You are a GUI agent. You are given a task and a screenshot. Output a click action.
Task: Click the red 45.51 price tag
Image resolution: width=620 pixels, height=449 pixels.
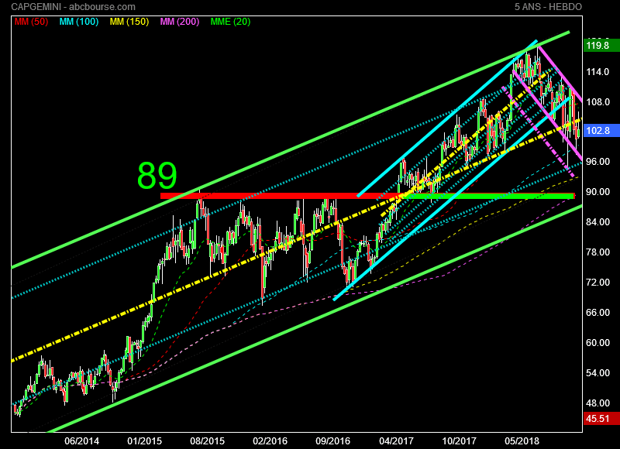click(x=601, y=419)
